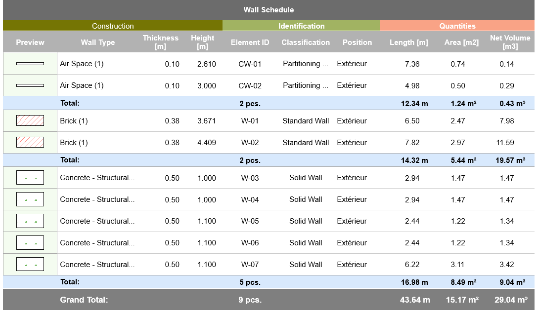Switch to the Identification section header

pyautogui.click(x=301, y=26)
